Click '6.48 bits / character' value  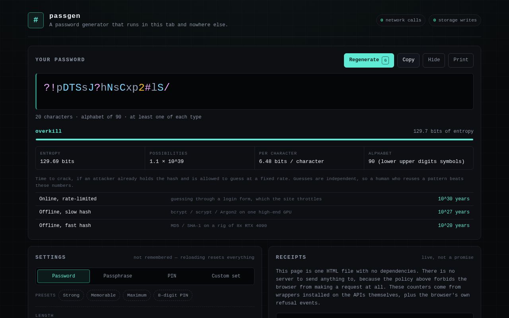coord(291,162)
